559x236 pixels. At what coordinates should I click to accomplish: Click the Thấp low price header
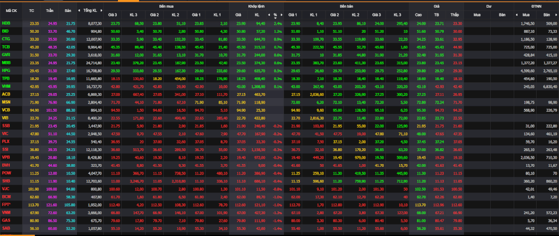pyautogui.click(x=454, y=15)
